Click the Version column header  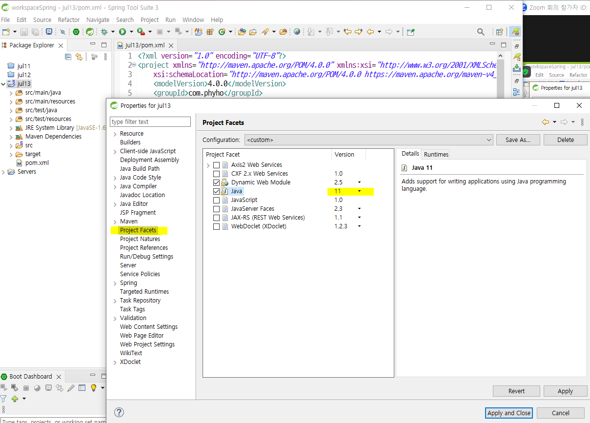coord(348,154)
